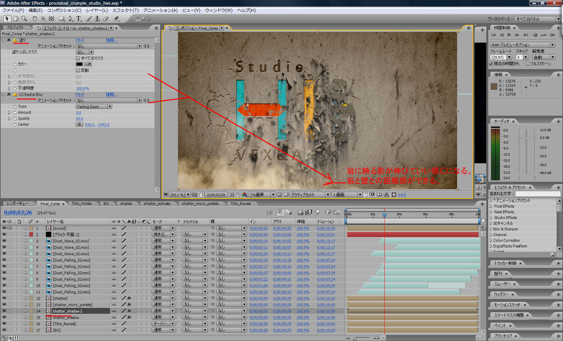This screenshot has width=563, height=341.
Task: Start a RAM preview in the time controls panel
Action: (552, 35)
